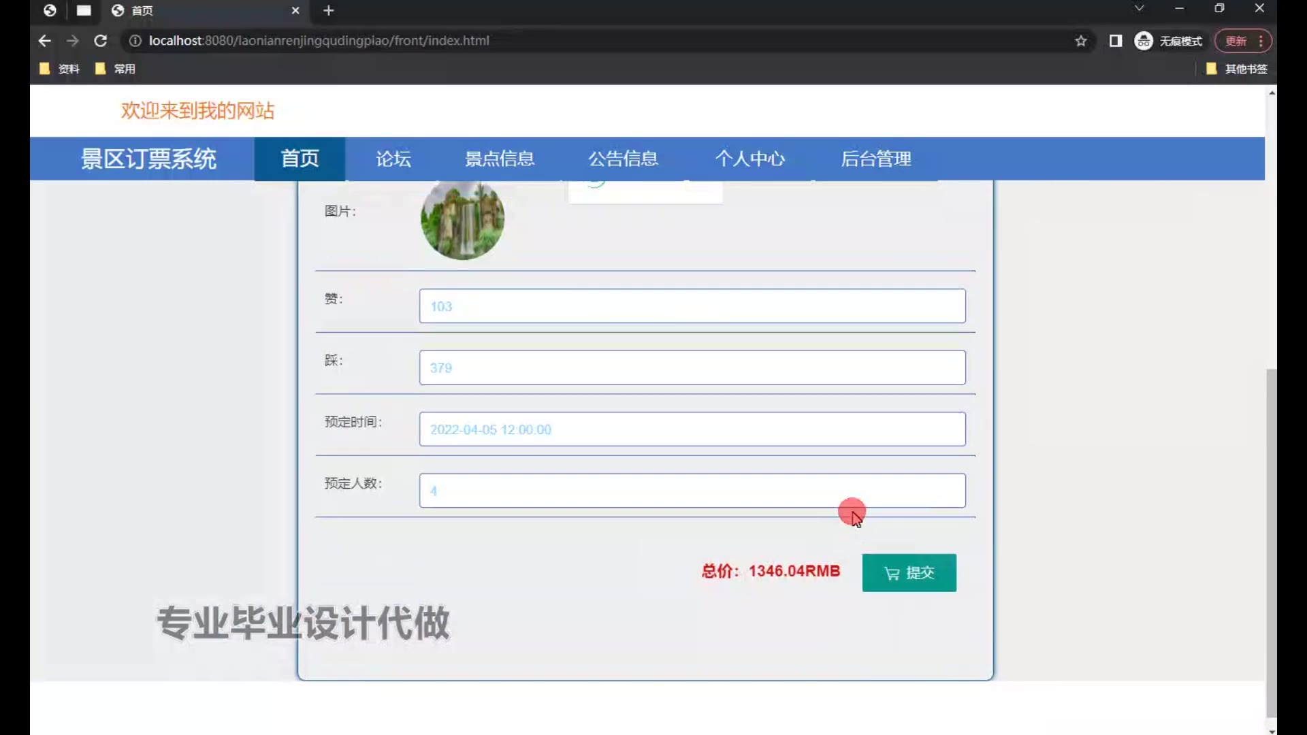Close the 首页 browser tab
Viewport: 1307px width, 735px height.
[x=295, y=11]
